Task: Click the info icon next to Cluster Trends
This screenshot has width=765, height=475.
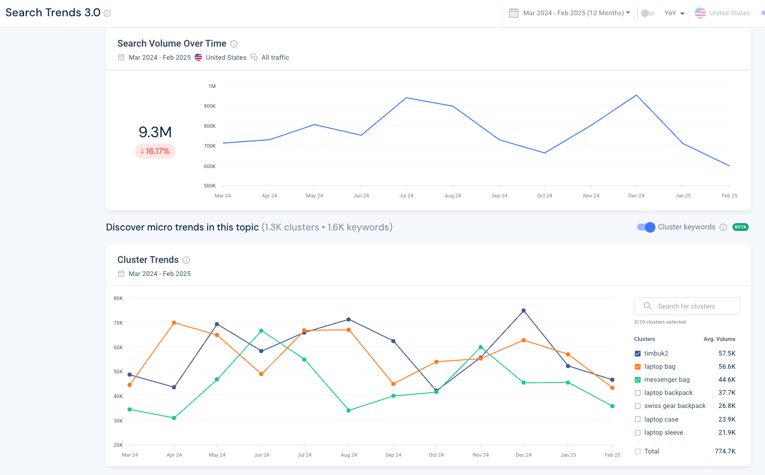Action: coord(186,260)
